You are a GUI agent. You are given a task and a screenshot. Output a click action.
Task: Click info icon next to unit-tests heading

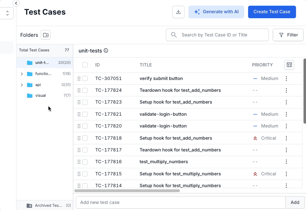[x=106, y=51]
